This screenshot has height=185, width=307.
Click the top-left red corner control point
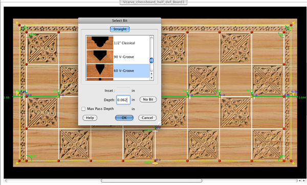tap(19, 25)
